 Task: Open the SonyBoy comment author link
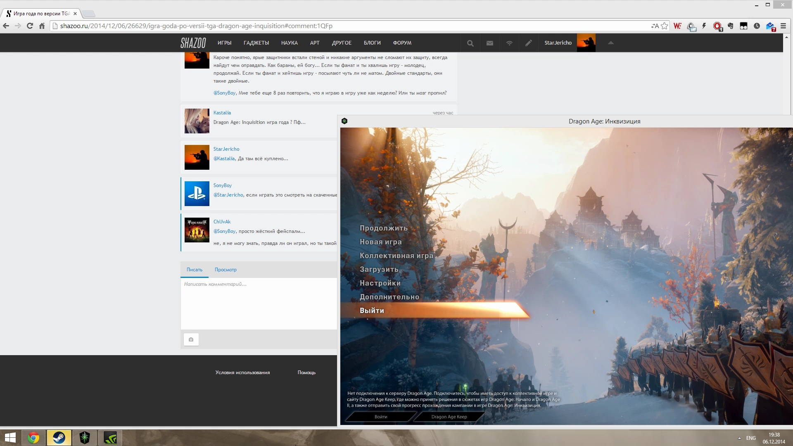point(222,185)
